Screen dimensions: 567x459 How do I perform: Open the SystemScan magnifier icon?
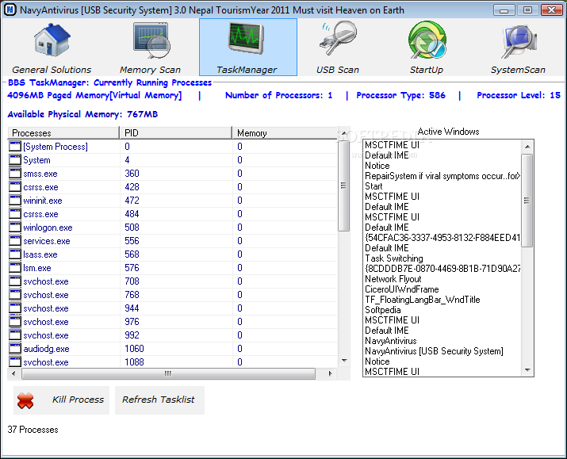519,41
